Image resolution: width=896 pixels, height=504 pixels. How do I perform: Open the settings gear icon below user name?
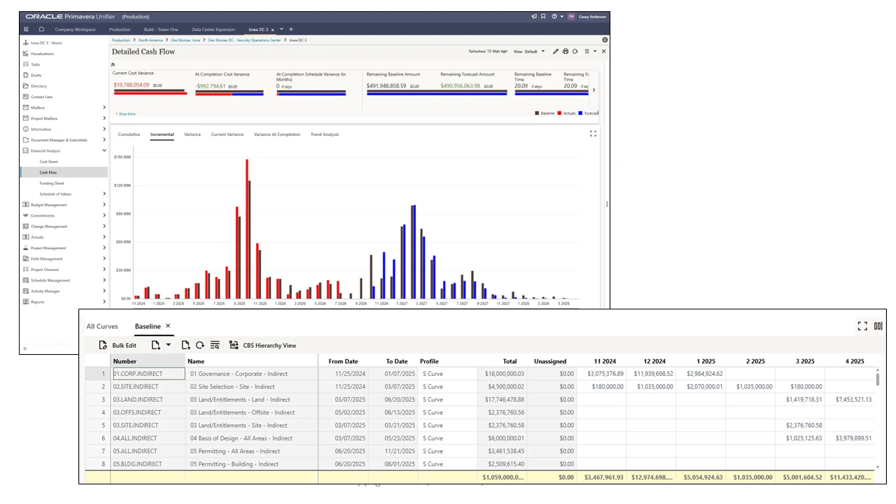pyautogui.click(x=605, y=40)
